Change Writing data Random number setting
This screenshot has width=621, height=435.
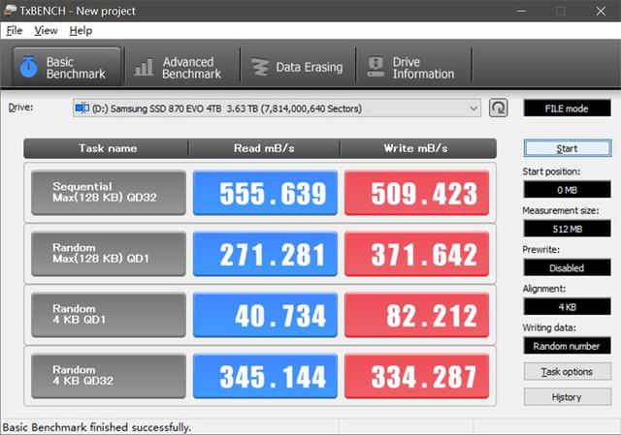[567, 346]
